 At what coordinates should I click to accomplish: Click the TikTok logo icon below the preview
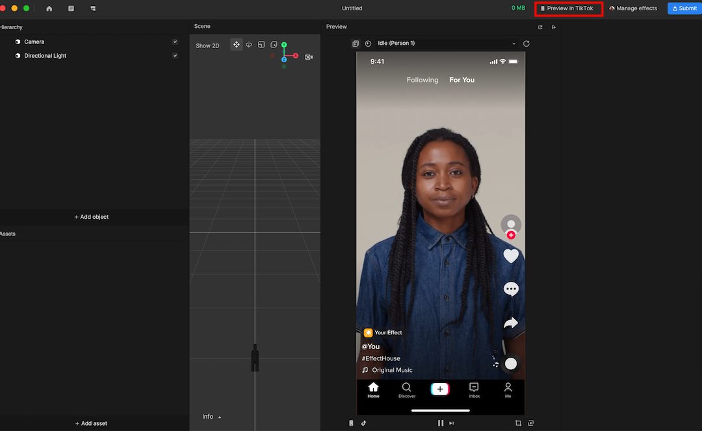[x=364, y=423]
